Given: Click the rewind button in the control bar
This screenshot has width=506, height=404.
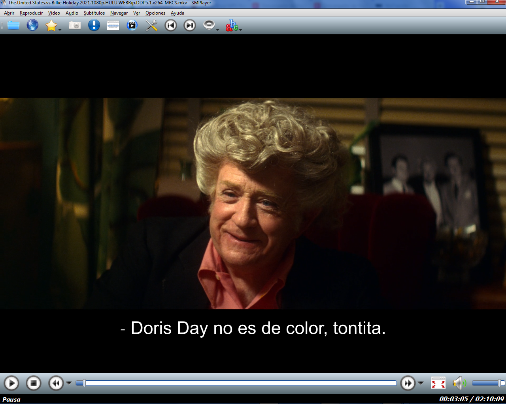Looking at the screenshot, I should 56,383.
